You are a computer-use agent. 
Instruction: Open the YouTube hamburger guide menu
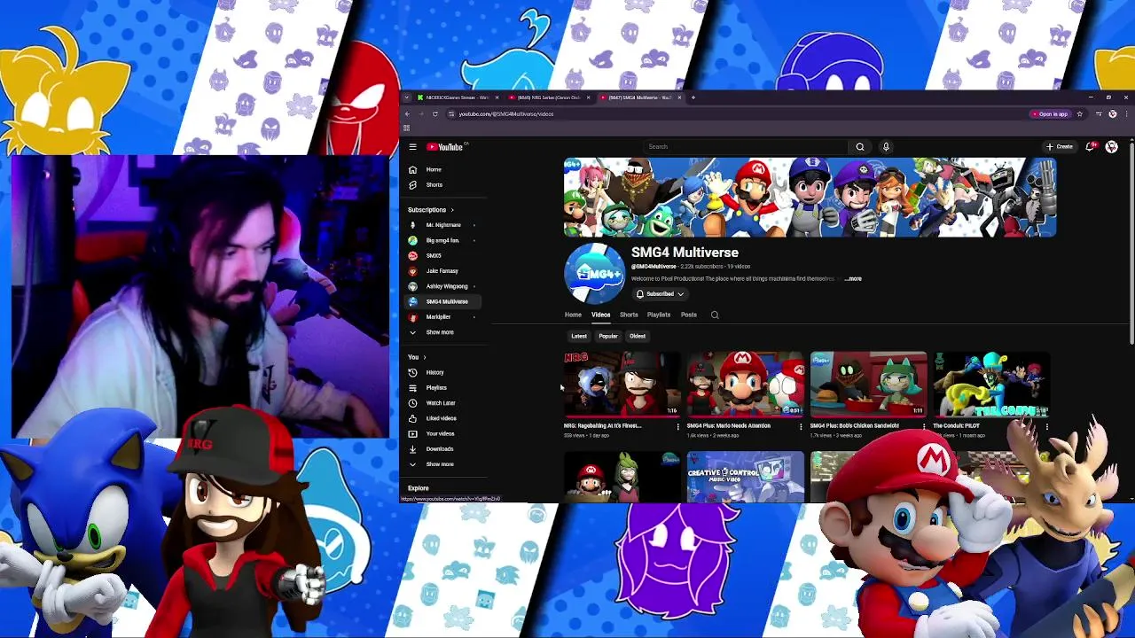pos(412,147)
